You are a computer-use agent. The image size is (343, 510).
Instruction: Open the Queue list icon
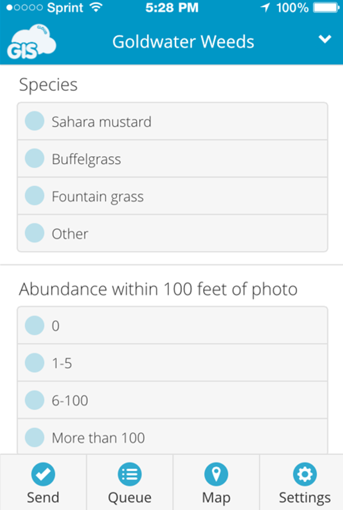(x=130, y=474)
